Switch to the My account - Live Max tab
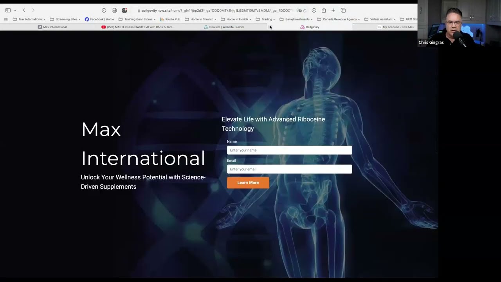 click(x=395, y=27)
